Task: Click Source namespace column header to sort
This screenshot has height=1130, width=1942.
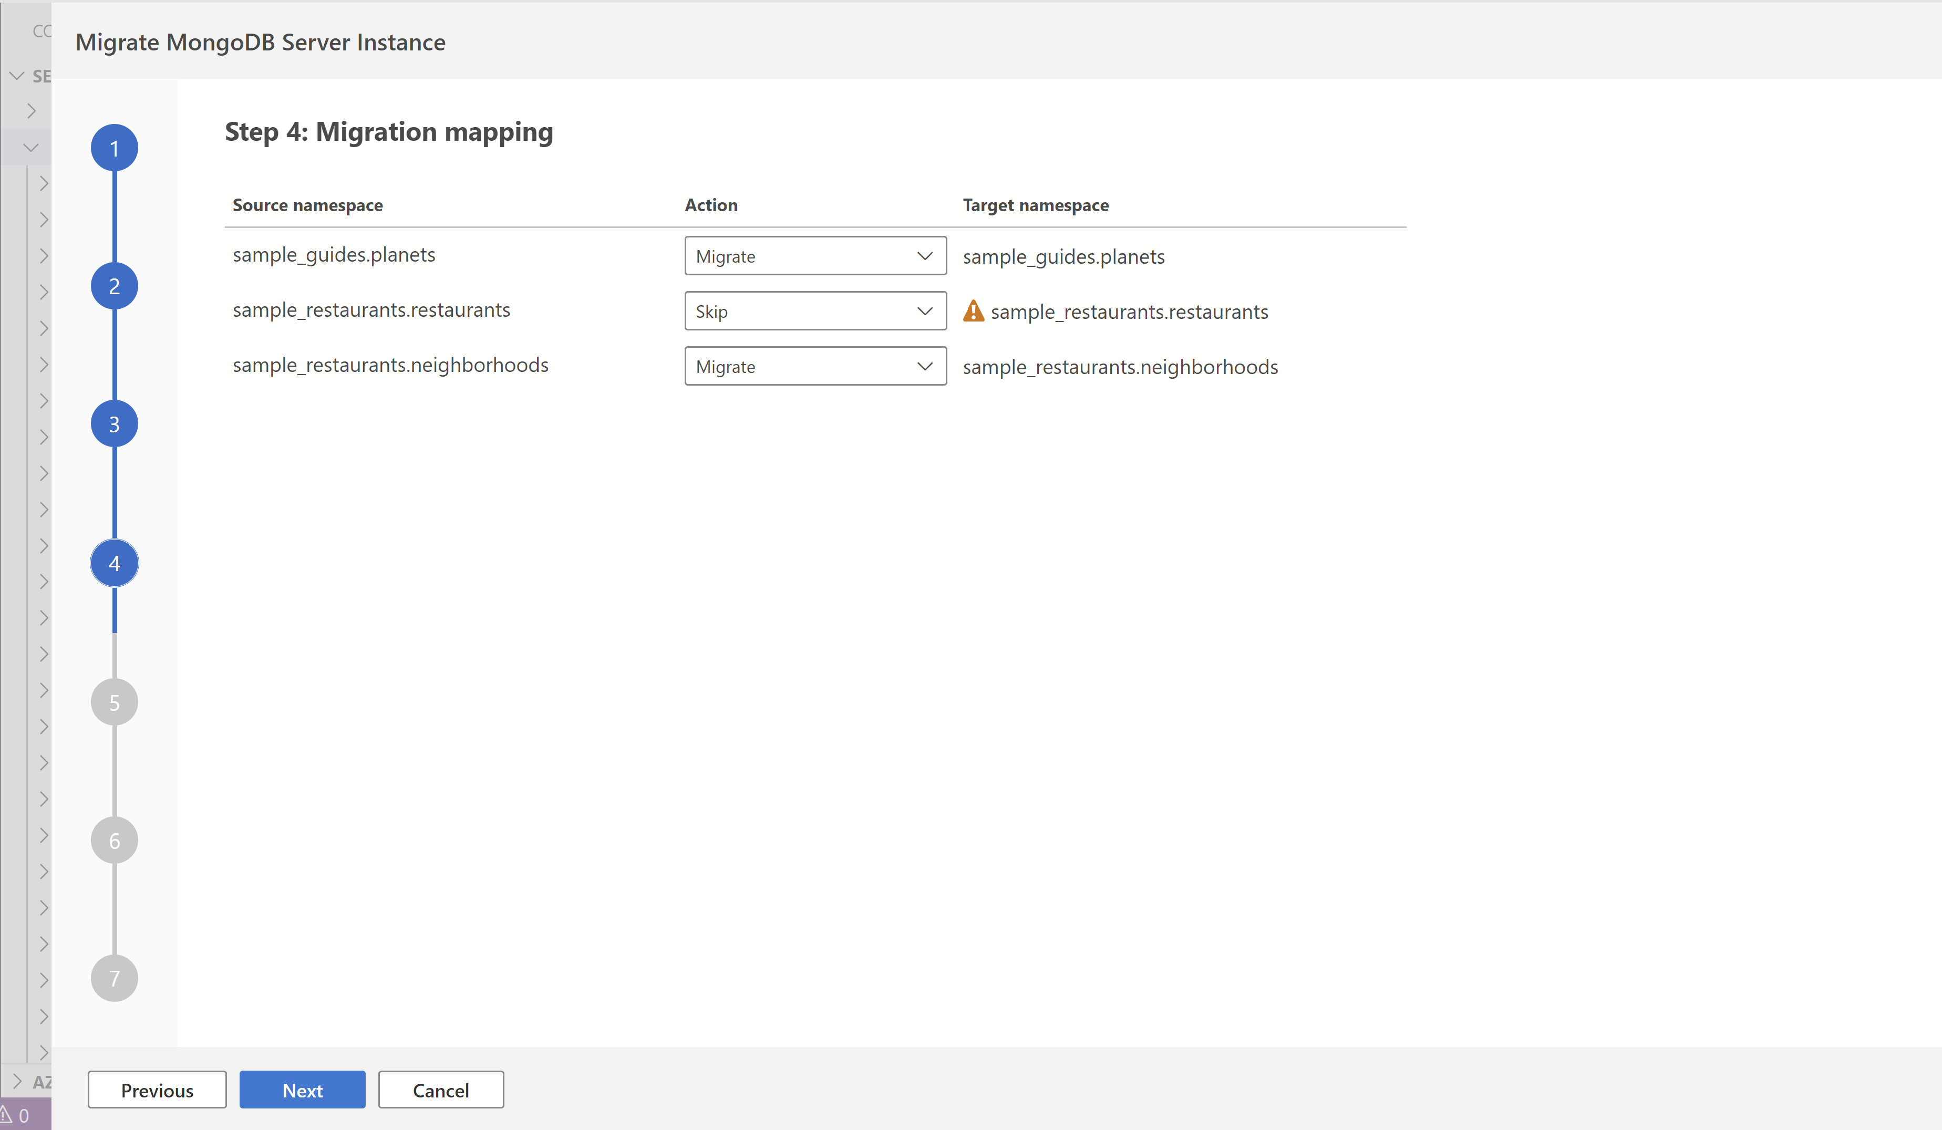Action: pyautogui.click(x=307, y=204)
